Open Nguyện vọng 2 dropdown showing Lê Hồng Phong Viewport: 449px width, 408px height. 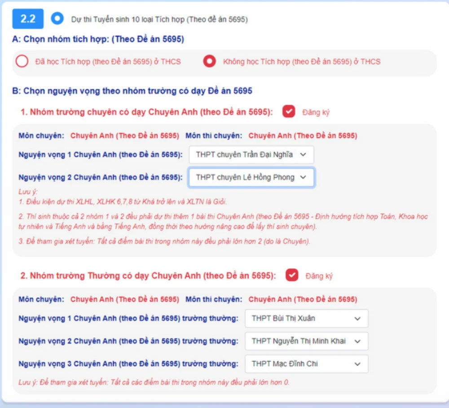point(251,177)
